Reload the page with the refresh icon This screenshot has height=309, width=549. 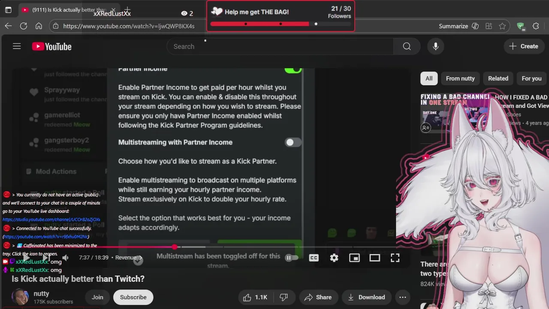[24, 26]
